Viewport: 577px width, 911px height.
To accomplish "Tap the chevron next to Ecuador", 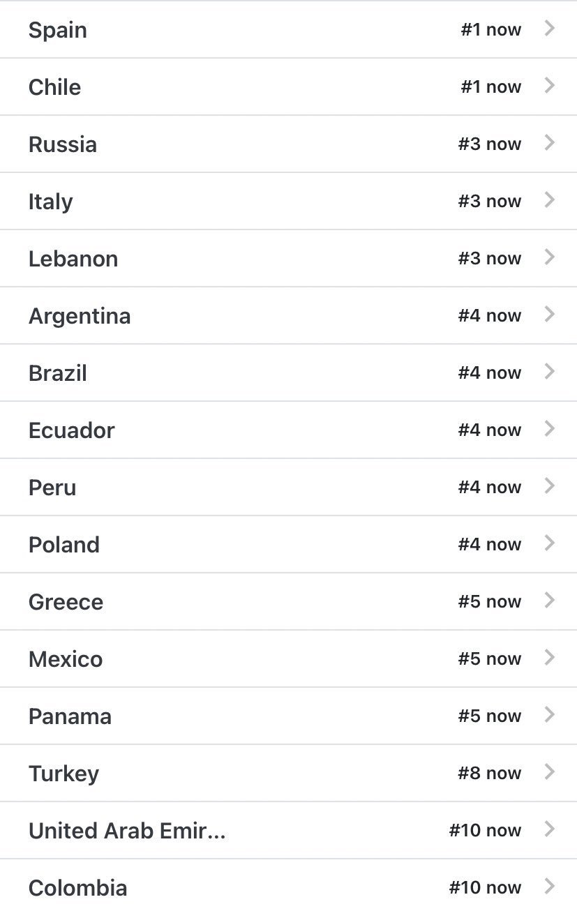I will (x=550, y=429).
